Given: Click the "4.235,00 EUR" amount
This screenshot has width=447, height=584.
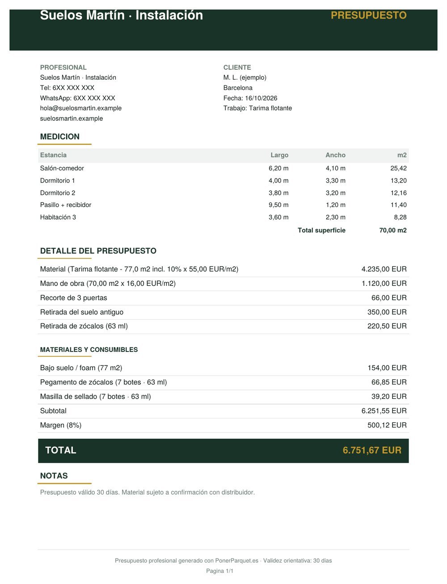Looking at the screenshot, I should (384, 269).
